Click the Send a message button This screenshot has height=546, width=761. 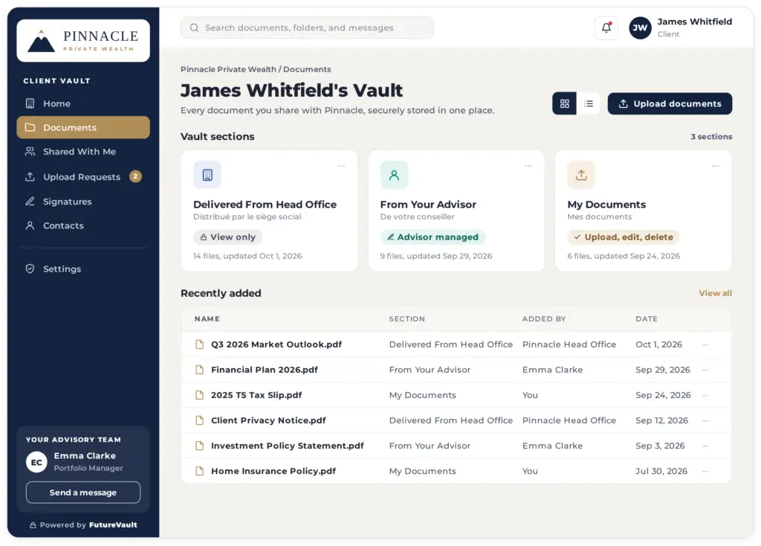pyautogui.click(x=83, y=492)
